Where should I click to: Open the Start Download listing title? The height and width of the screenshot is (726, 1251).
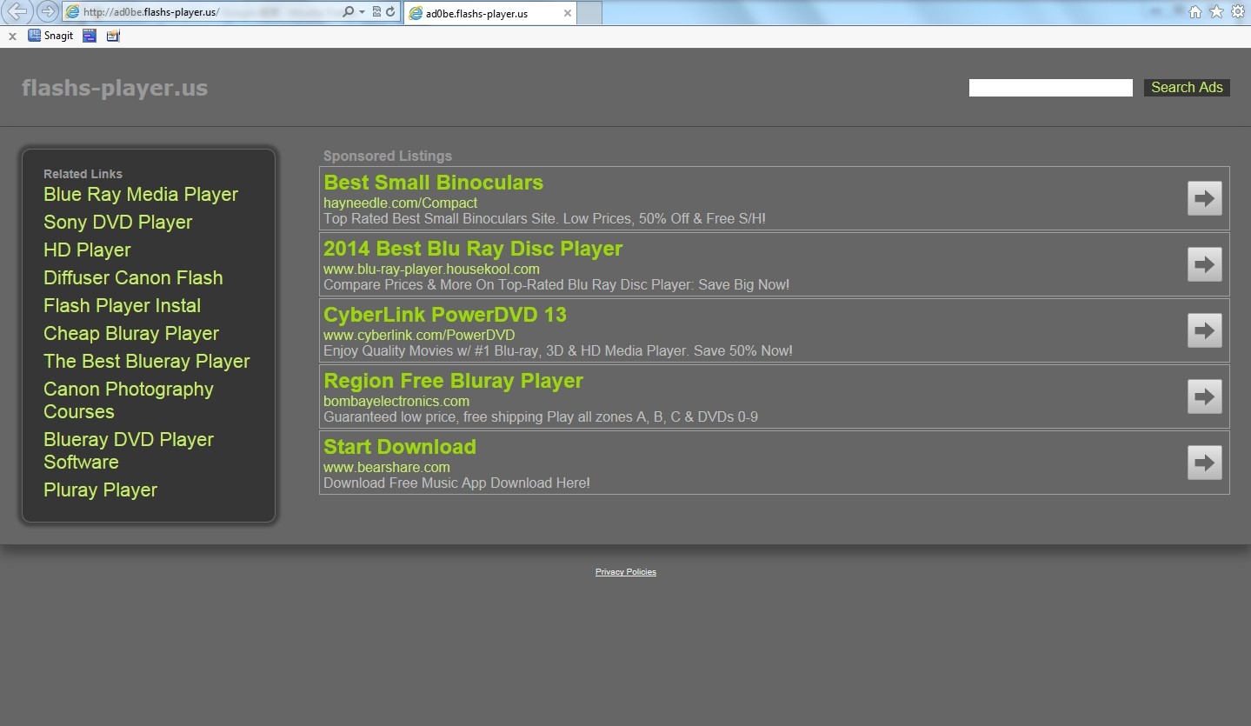400,447
